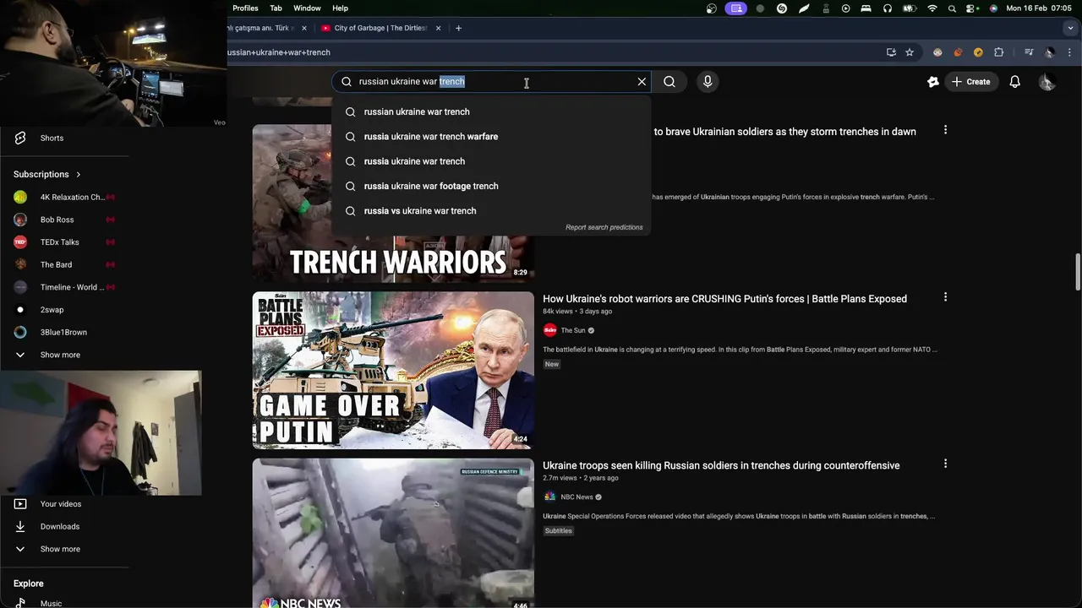Open the Chrome extensions puzzle icon
The image size is (1082, 608).
coord(998,52)
